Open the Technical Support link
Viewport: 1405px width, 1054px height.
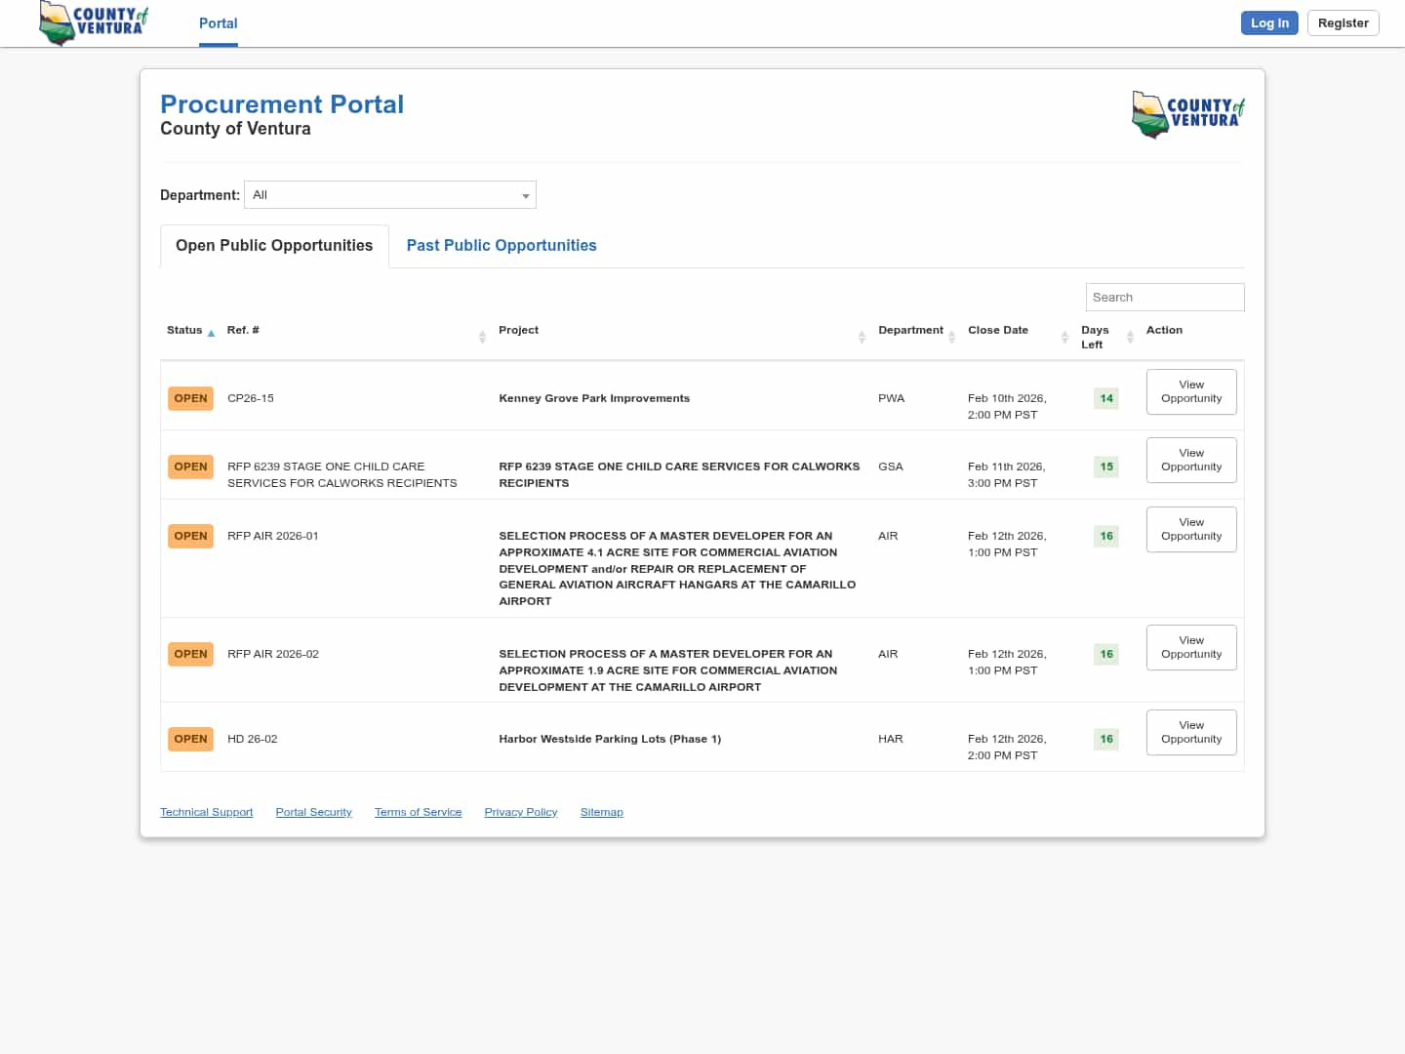point(206,812)
